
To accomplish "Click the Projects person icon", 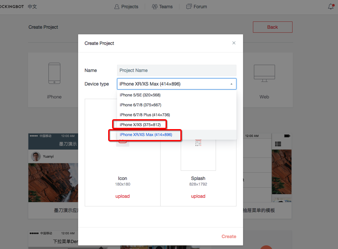I will tap(117, 7).
